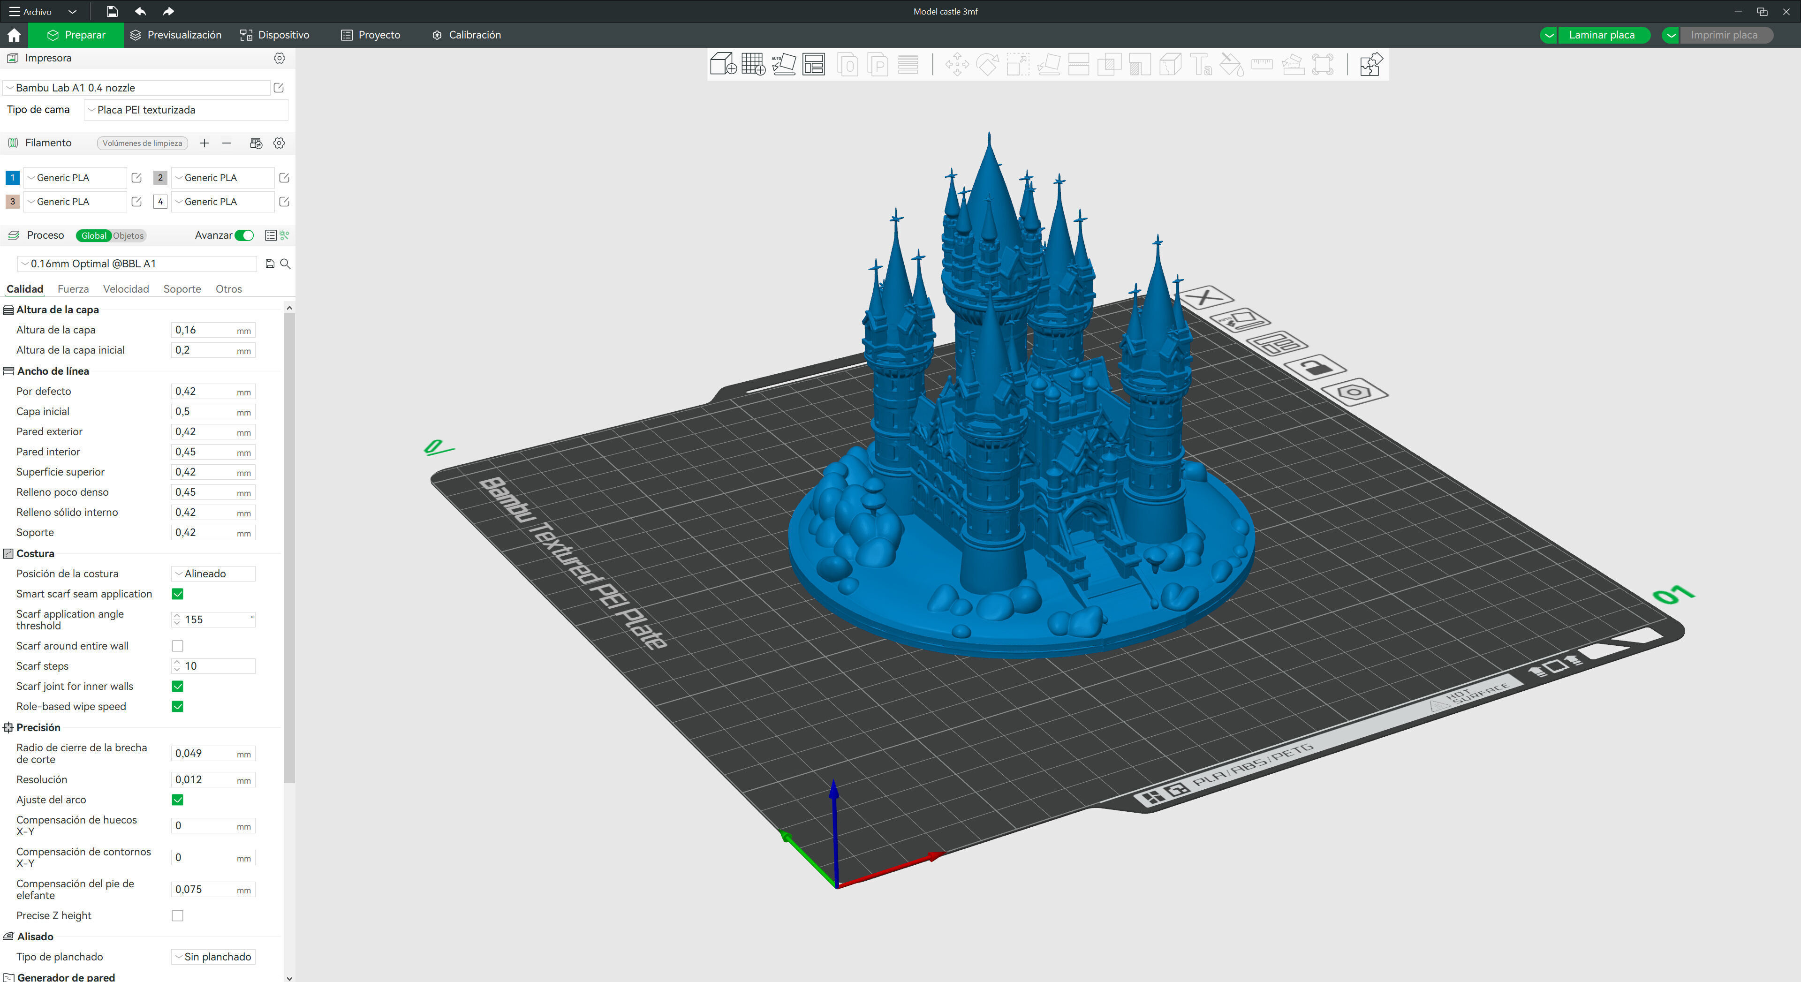The width and height of the screenshot is (1801, 982).
Task: Switch to Fuerza settings tab
Action: (73, 289)
